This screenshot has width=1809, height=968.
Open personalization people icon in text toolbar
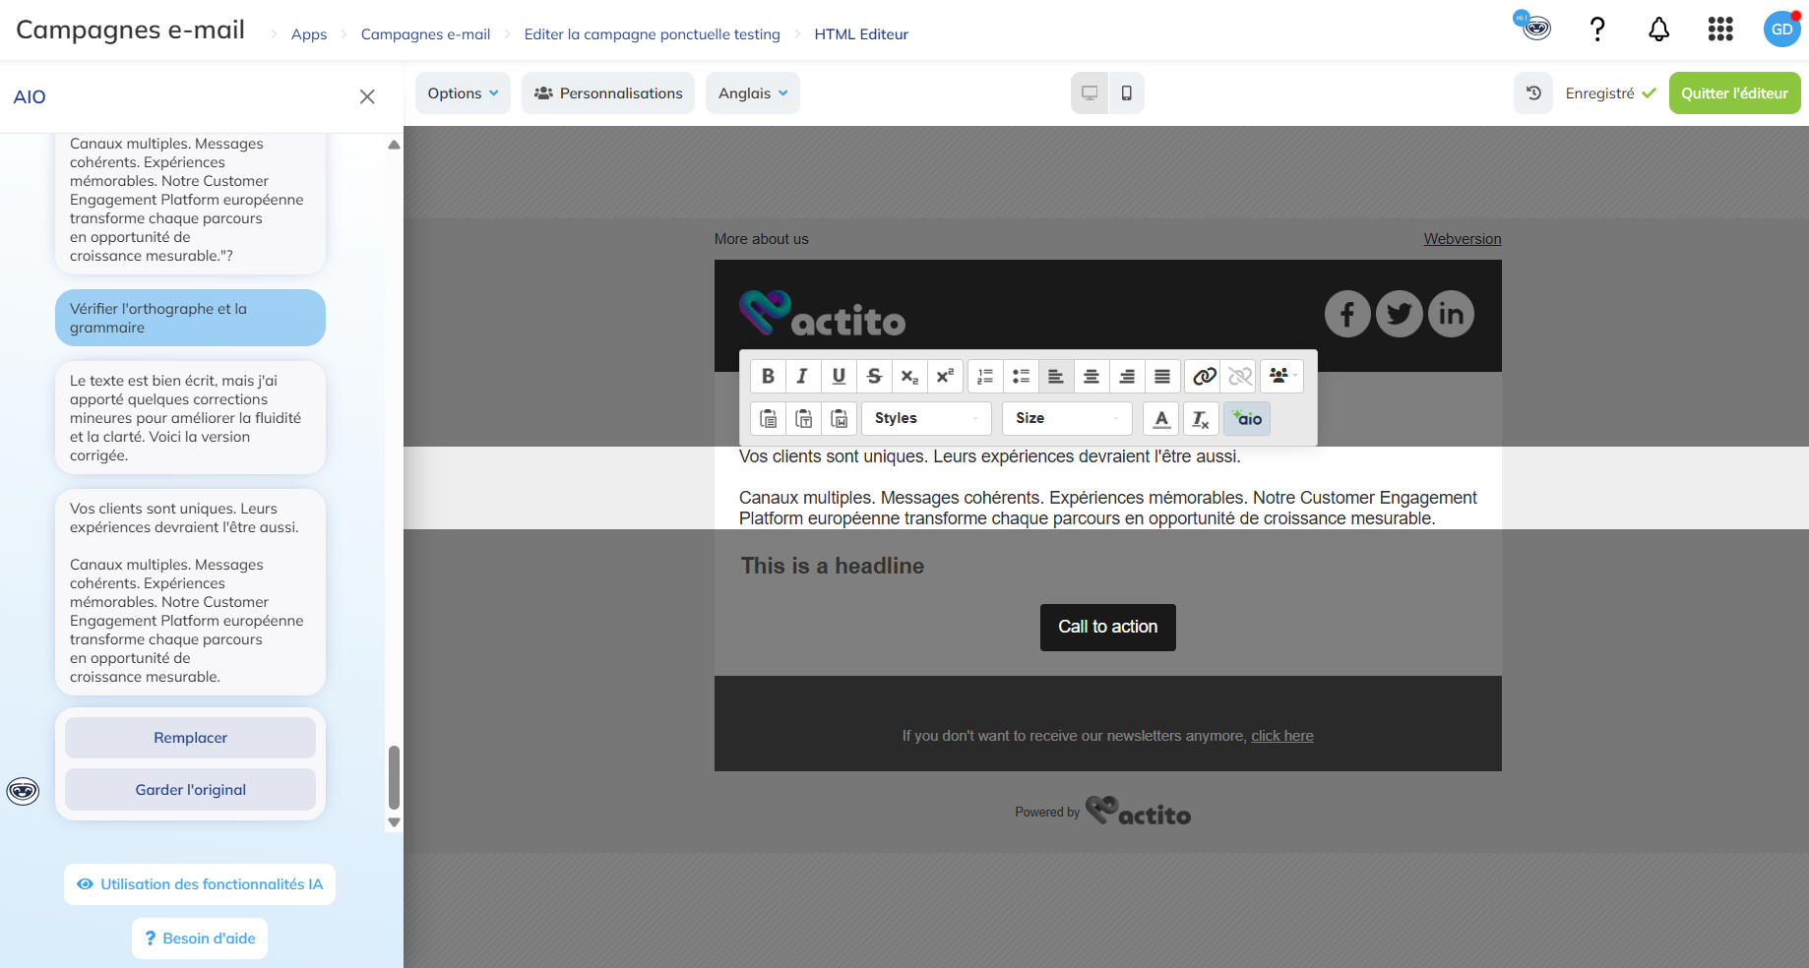[1281, 376]
